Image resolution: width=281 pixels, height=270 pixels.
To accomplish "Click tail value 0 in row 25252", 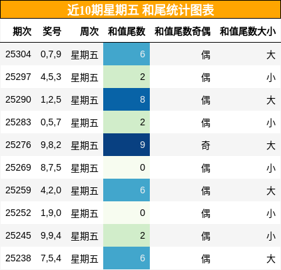I will point(127,213).
